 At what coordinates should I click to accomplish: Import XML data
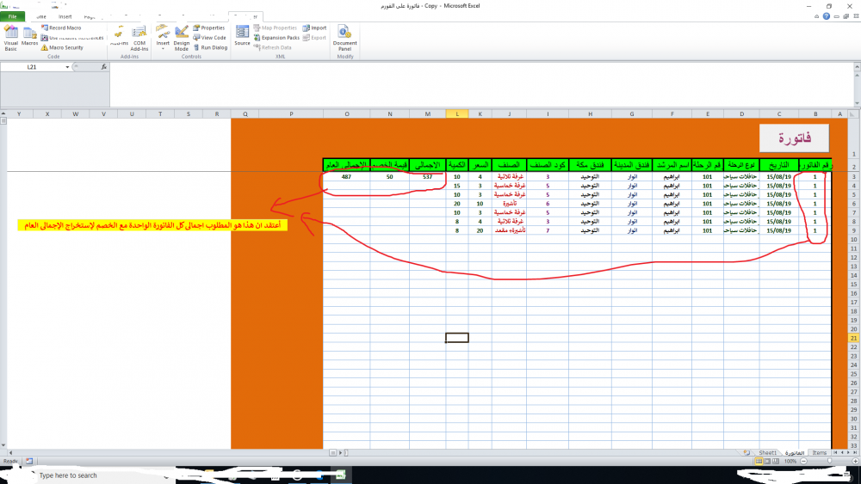tap(314, 28)
